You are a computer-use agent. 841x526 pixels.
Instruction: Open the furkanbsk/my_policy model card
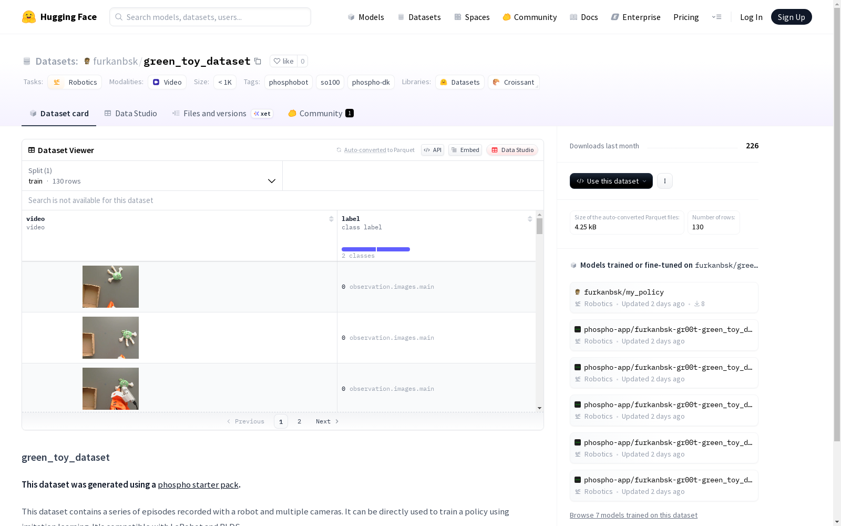[664, 298]
